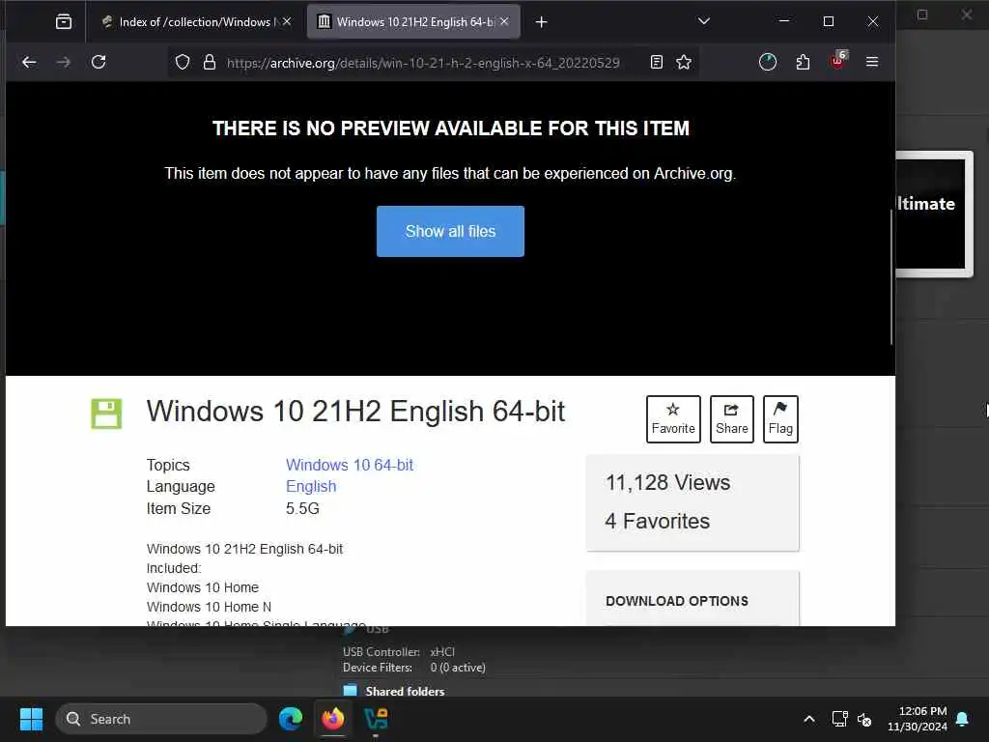Add item to Favorites

pos(673,419)
